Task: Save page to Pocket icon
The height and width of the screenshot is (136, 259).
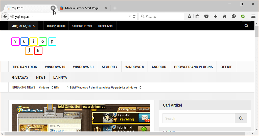Action: 206,16
